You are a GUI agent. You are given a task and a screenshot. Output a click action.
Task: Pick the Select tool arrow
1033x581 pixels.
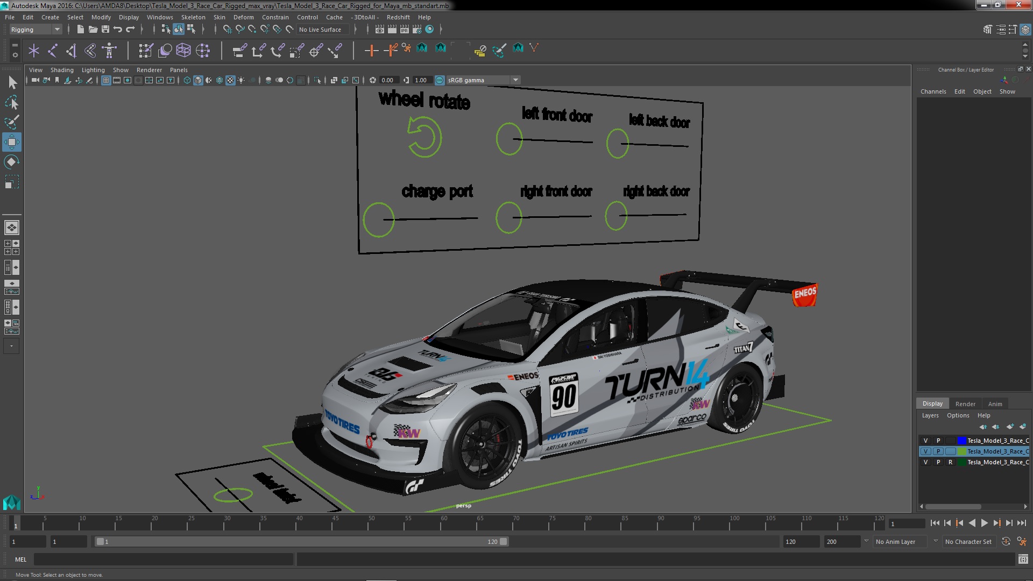point(12,82)
